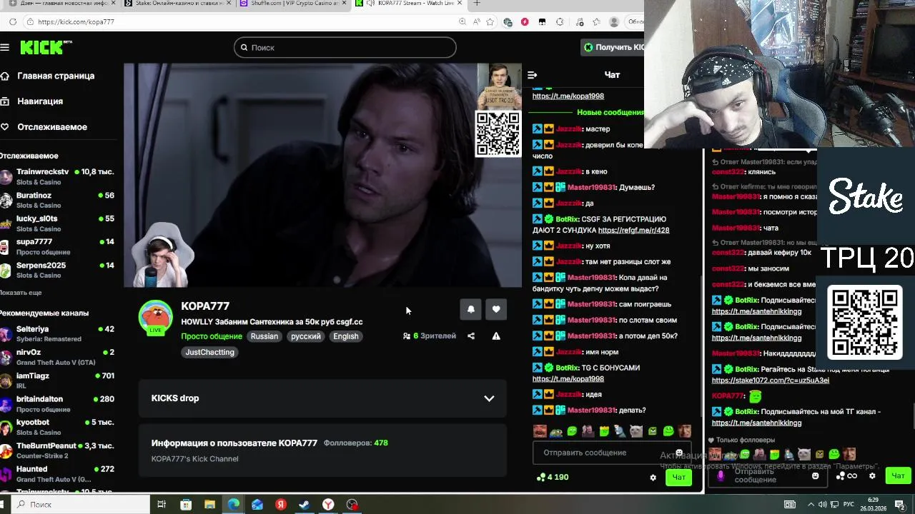Open t.me/kopa1998 link at chat top
915x514 pixels.
(x=568, y=96)
